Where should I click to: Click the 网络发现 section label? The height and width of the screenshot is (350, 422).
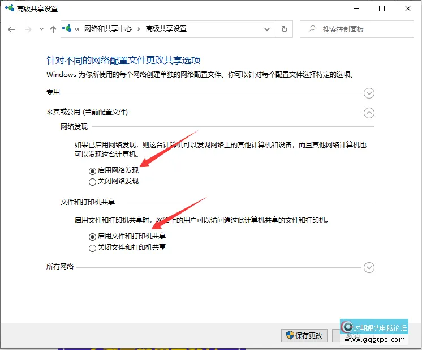74,127
